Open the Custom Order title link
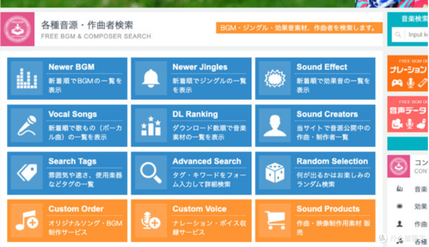Viewport: 429px width, 247px height. (76, 209)
